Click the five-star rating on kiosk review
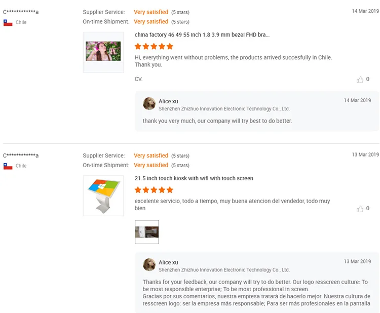 (x=154, y=190)
